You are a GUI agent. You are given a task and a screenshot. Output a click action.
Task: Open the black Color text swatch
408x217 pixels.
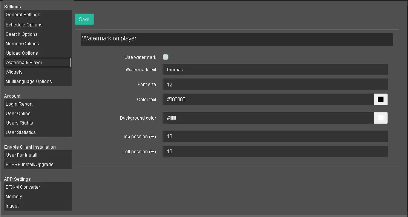[380, 100]
